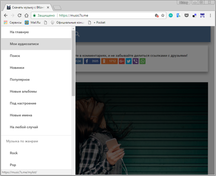Open the Delicious bookmarks extension icon
Viewport: 216px width, 176px height.
pyautogui.click(x=194, y=15)
